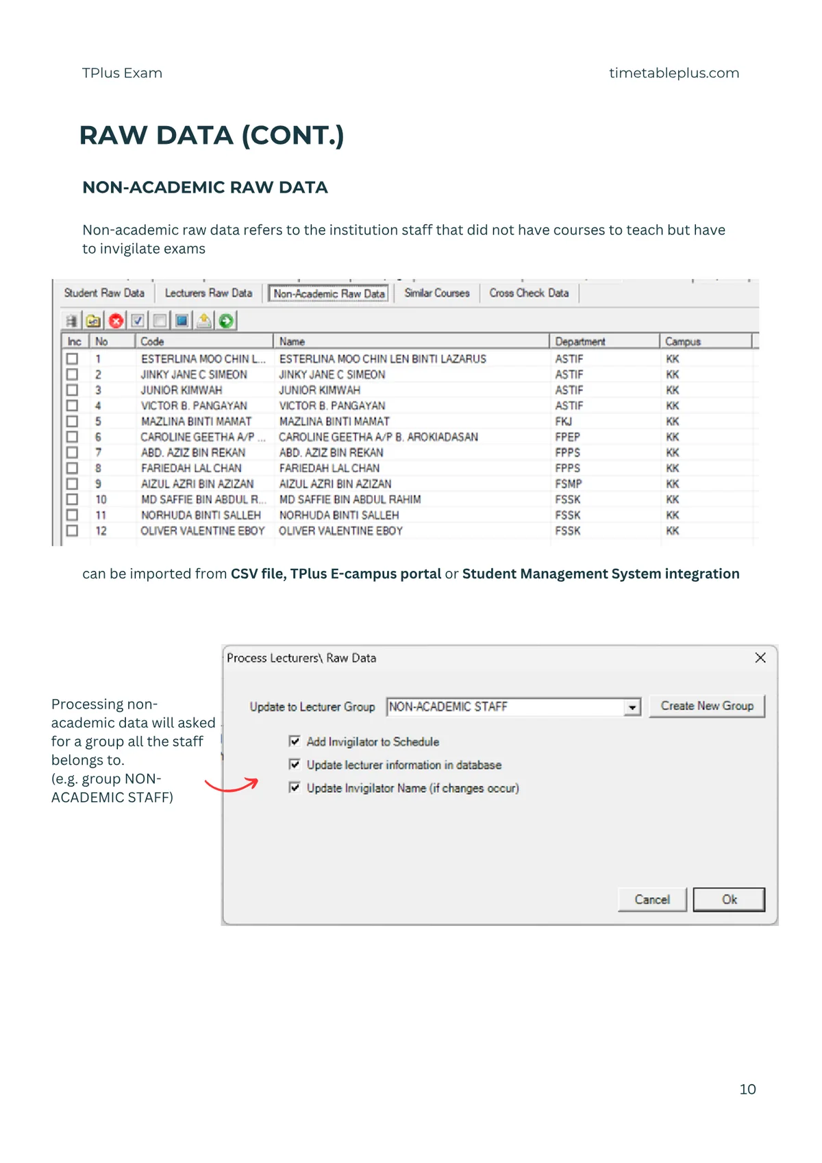Click the yellow arrow upload tray icon

(x=204, y=321)
